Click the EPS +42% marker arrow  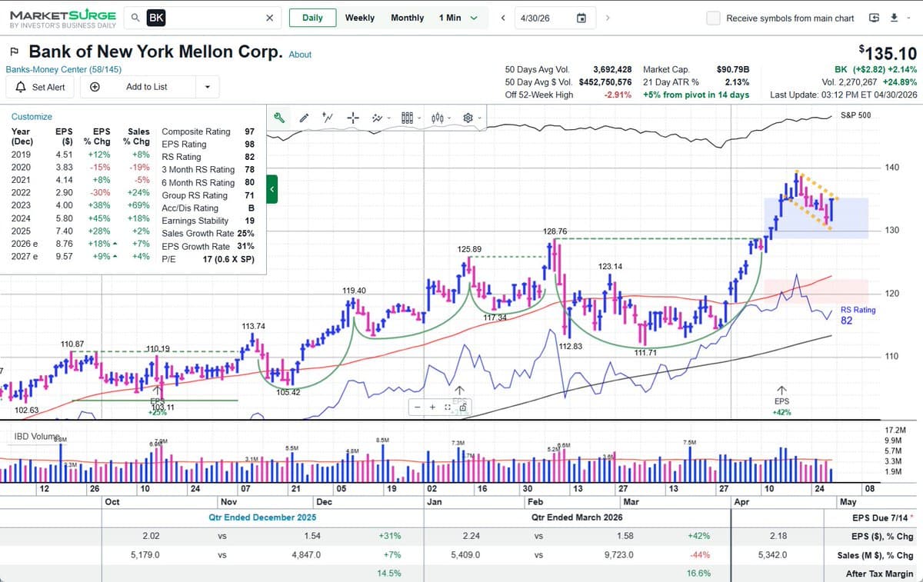[781, 390]
